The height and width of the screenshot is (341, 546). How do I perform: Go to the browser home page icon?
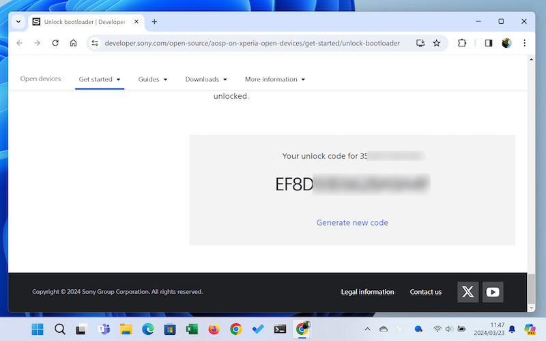point(74,43)
